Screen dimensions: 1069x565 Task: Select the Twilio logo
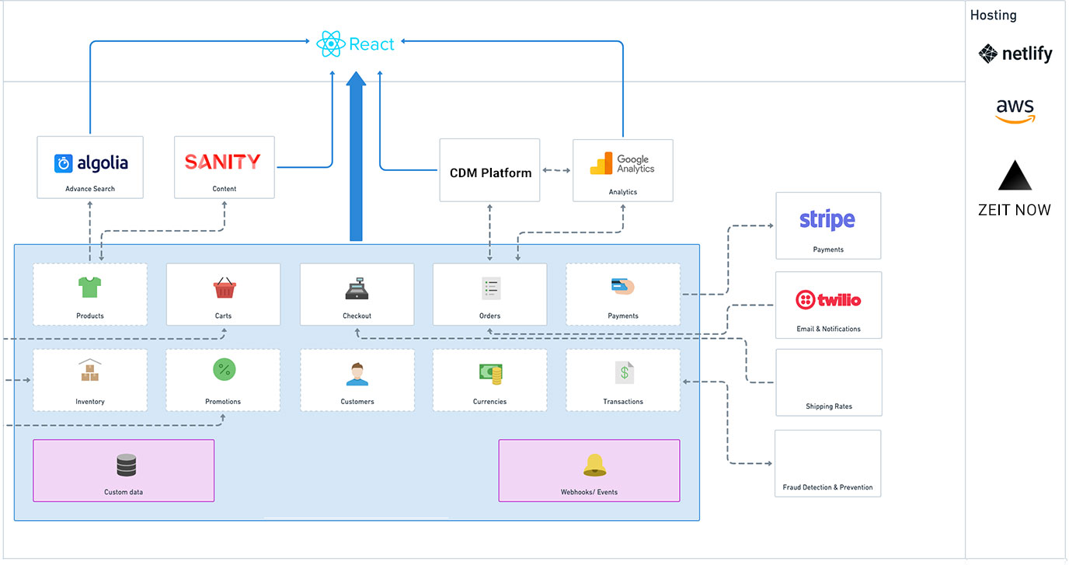tap(828, 300)
